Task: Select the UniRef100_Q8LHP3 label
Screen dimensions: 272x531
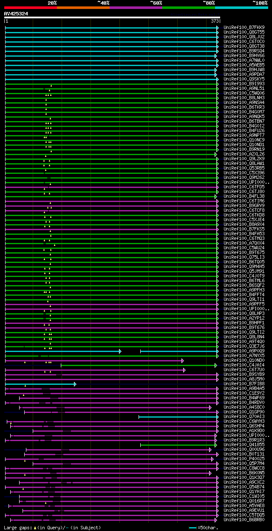Action: 244,314
